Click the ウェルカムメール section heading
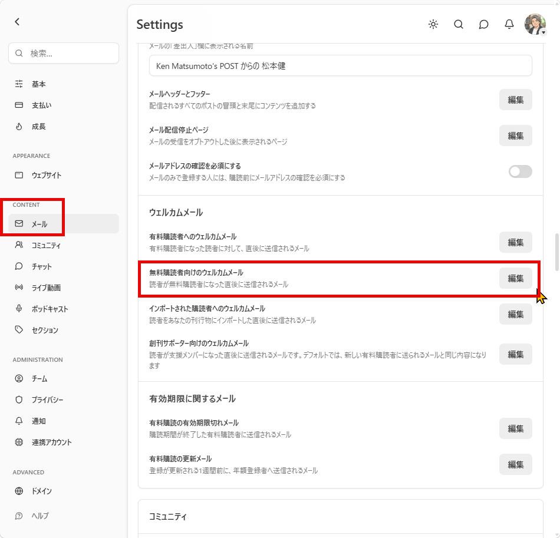560x538 pixels. pos(176,212)
